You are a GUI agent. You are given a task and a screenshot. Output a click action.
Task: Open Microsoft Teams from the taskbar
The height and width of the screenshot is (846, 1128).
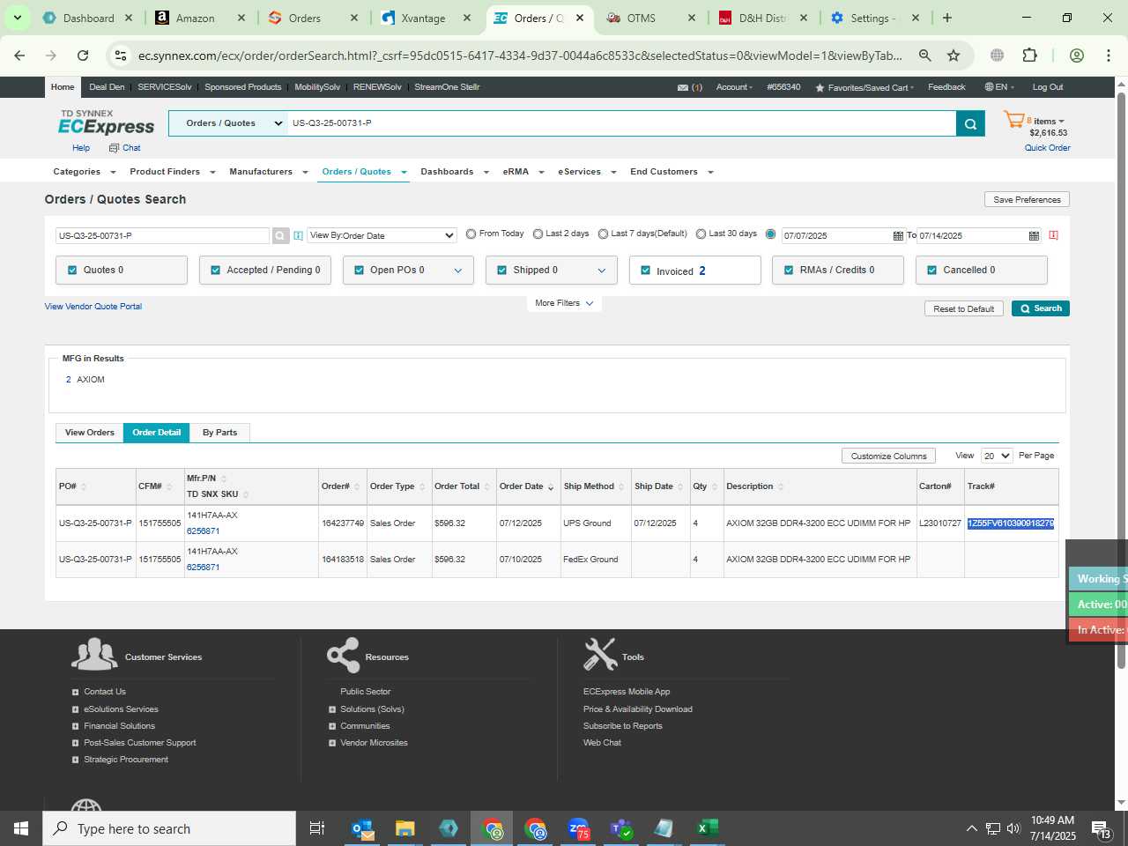621,828
